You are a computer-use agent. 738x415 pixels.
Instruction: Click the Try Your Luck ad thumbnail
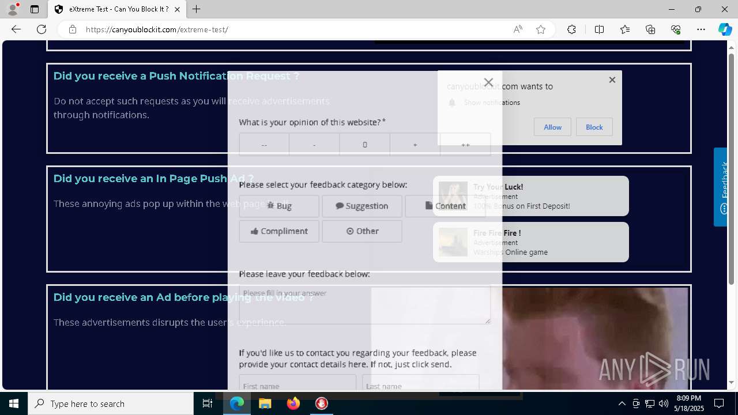click(x=453, y=196)
